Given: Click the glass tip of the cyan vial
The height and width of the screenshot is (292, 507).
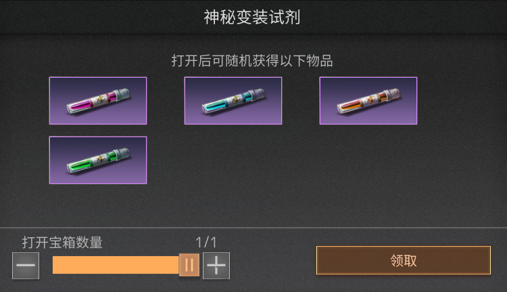Looking at the screenshot, I should (206, 109).
